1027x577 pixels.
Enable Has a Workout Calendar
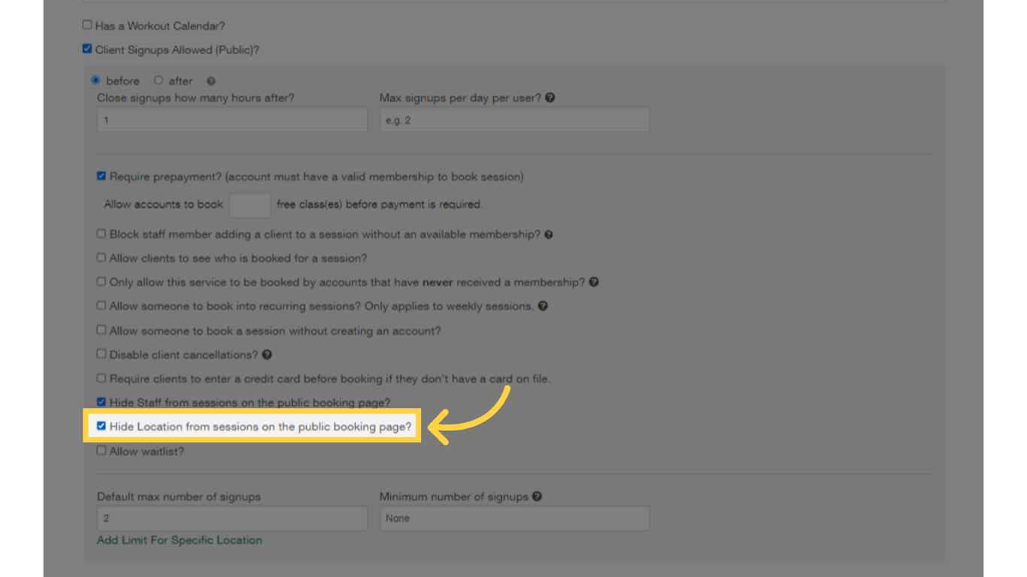(87, 24)
